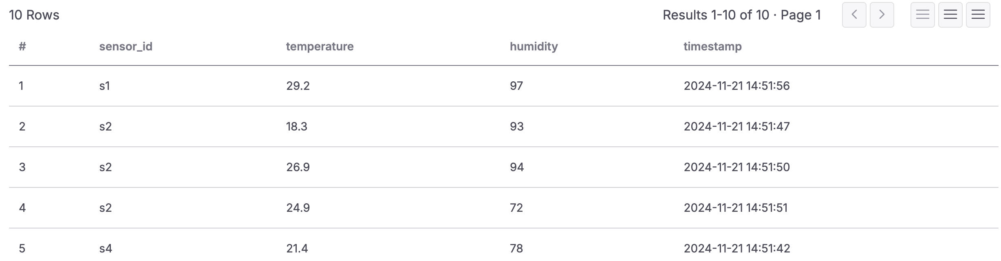1001x261 pixels.
Task: Click the next page arrow
Action: tap(882, 15)
